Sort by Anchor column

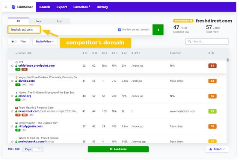[175, 53]
